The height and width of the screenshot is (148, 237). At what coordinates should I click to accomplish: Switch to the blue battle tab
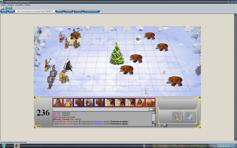(x=9, y=8)
